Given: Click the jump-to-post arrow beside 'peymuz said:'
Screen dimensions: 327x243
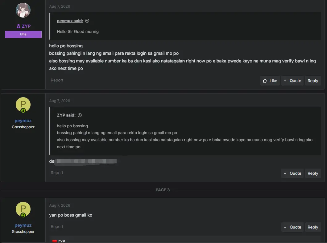Looking at the screenshot, I should click(x=87, y=21).
